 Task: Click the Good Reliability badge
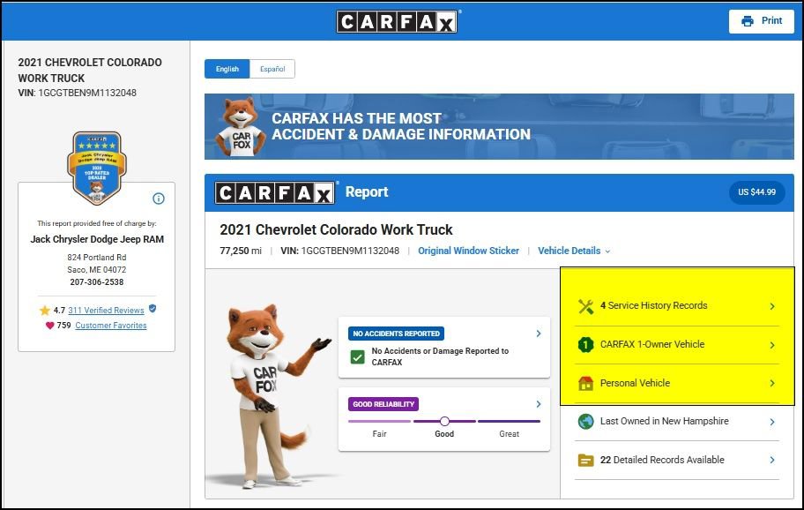(x=383, y=404)
